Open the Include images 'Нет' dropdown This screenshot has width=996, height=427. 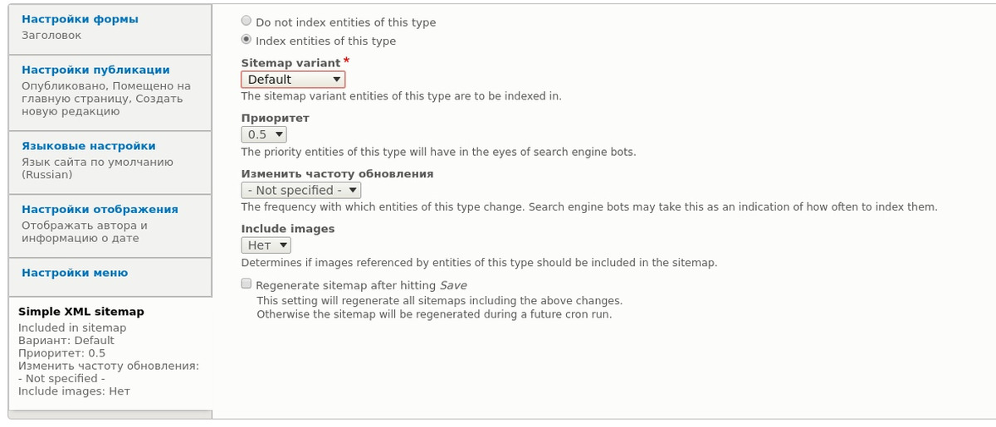(266, 245)
